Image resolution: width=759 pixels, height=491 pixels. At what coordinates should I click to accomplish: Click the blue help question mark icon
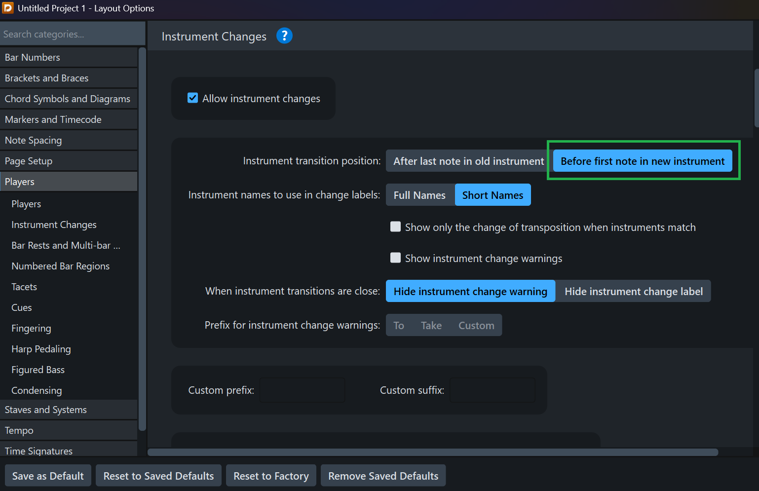[284, 36]
